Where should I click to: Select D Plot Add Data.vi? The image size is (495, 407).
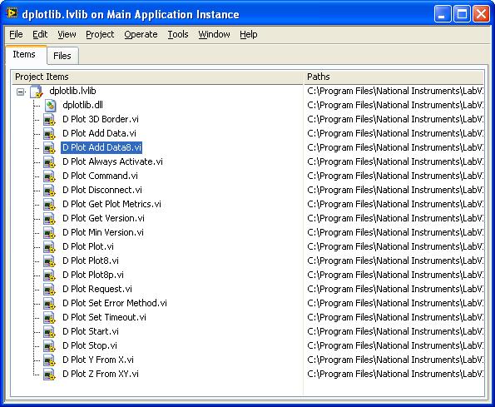coord(99,133)
